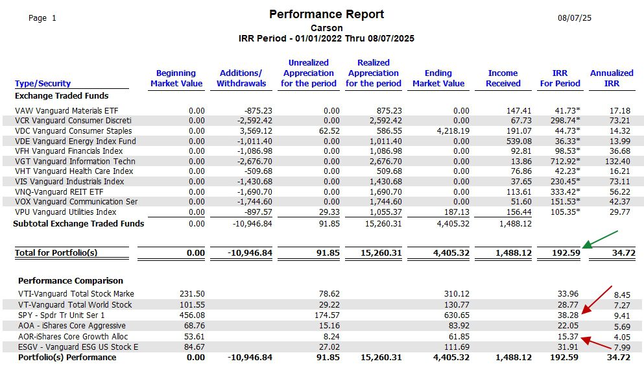Click VDE income received 539.08
The height and width of the screenshot is (379, 644).
tap(518, 141)
